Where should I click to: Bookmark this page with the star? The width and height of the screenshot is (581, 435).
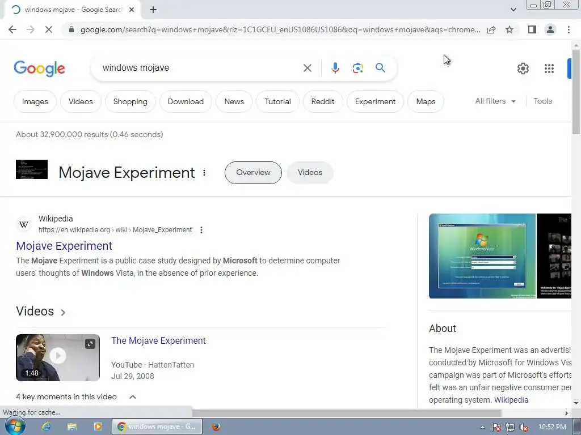510,29
